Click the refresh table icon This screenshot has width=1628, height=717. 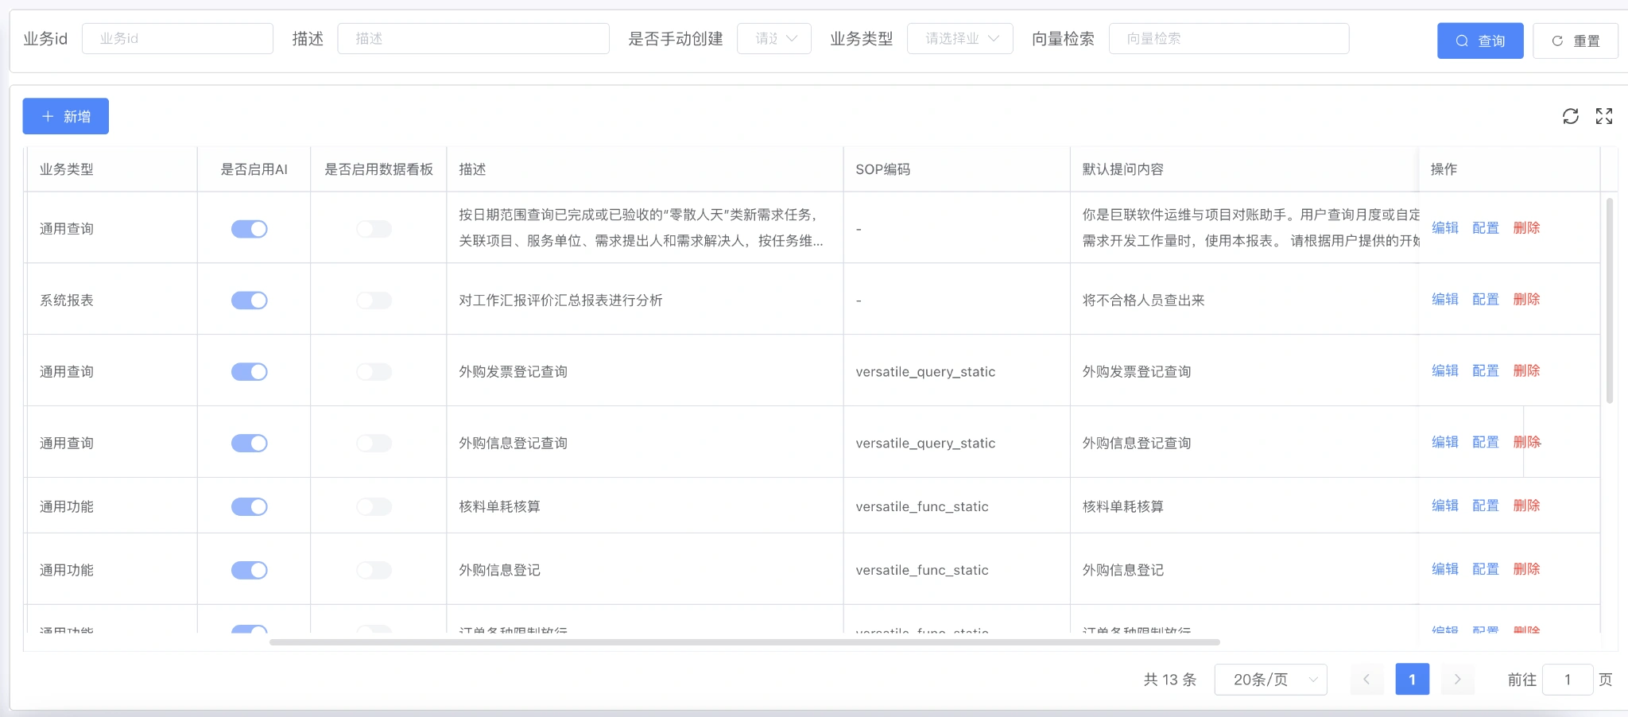(x=1570, y=117)
